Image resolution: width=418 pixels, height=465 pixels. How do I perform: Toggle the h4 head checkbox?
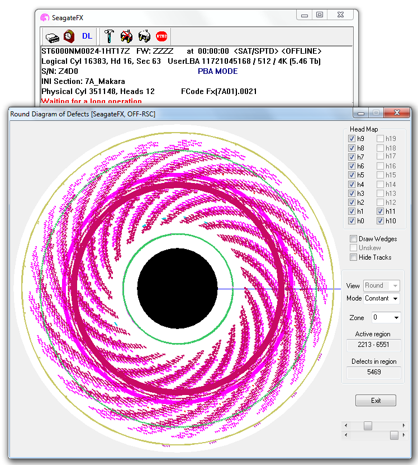coord(351,185)
